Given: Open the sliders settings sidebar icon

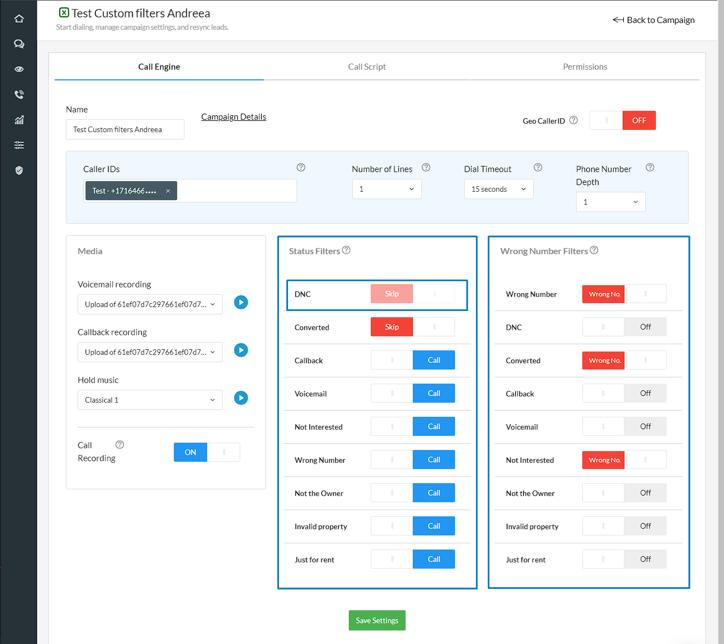Looking at the screenshot, I should (19, 145).
